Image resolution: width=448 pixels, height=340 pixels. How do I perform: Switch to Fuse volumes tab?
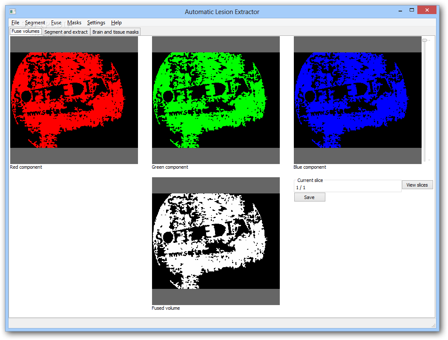pos(26,32)
